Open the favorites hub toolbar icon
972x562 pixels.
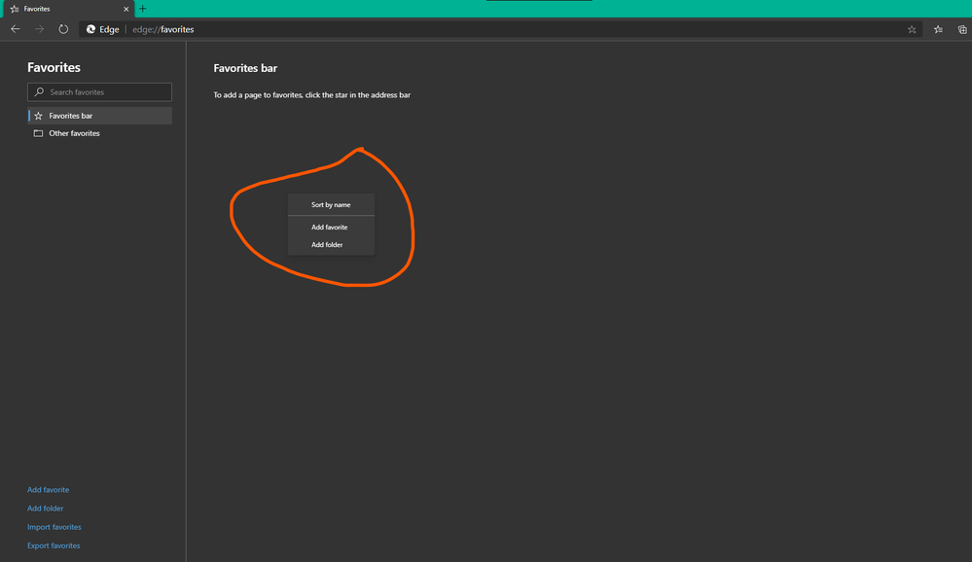(x=937, y=29)
